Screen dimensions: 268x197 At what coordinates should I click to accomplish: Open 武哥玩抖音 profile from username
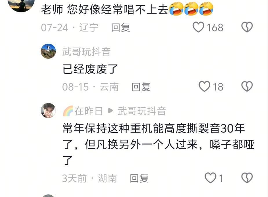tap(86, 51)
